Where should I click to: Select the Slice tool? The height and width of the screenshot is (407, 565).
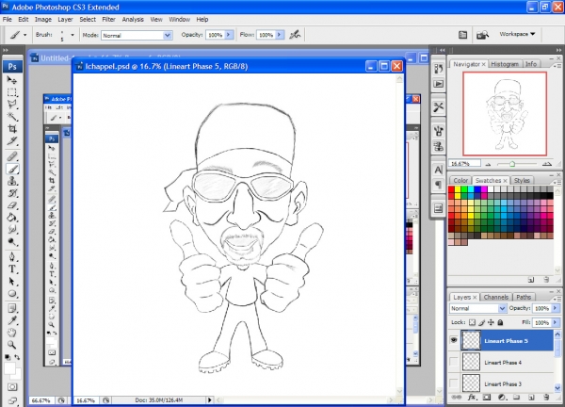tap(12, 141)
